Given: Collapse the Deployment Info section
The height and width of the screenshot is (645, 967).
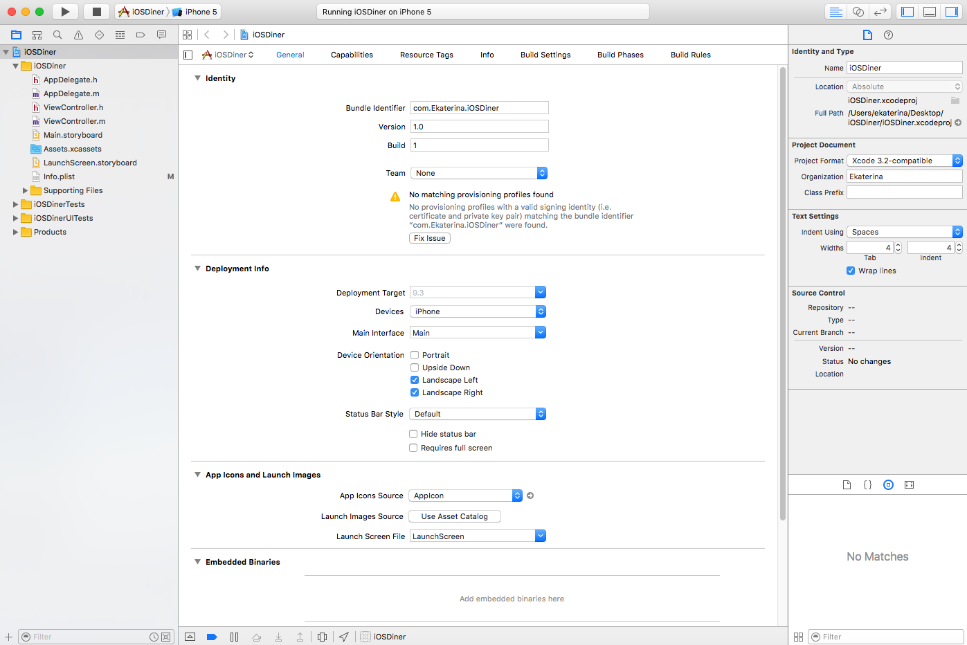Looking at the screenshot, I should coord(197,269).
